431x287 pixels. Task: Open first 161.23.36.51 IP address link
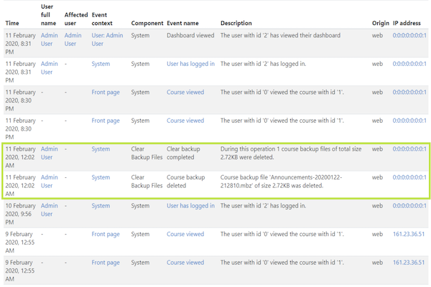[x=409, y=234]
